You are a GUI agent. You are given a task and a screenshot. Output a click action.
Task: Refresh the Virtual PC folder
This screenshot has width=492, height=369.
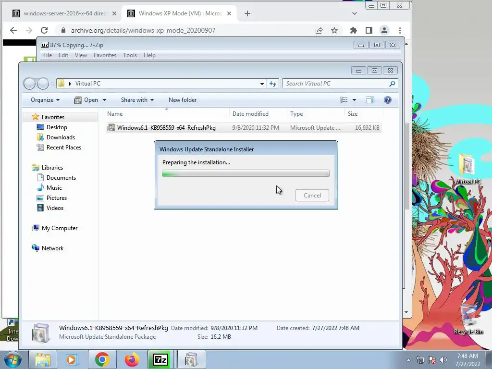click(x=273, y=84)
